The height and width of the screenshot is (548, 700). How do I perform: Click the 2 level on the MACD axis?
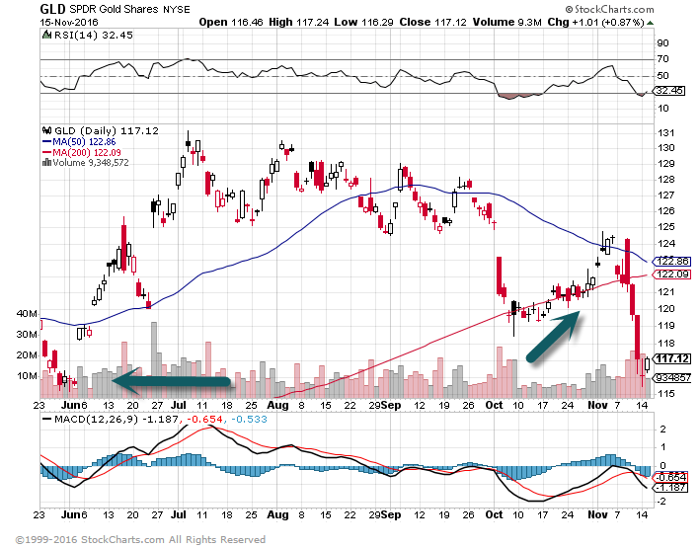662,430
